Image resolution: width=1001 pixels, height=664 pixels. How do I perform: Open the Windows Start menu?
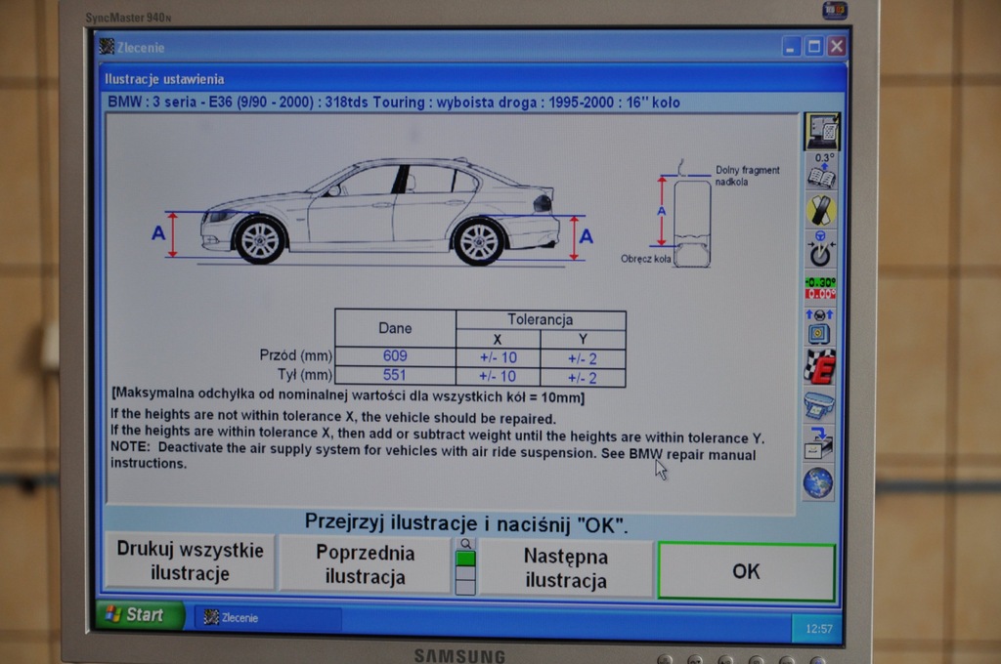140,614
